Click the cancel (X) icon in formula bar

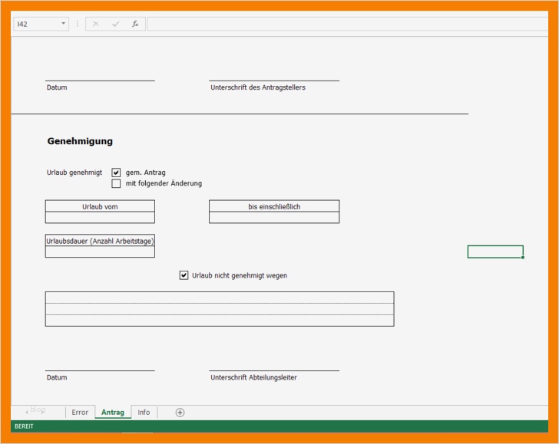point(95,24)
